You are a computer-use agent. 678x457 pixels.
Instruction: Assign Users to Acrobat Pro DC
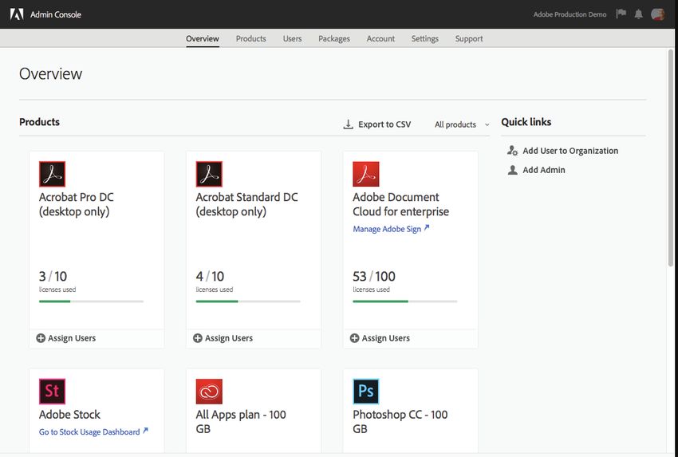pos(66,338)
